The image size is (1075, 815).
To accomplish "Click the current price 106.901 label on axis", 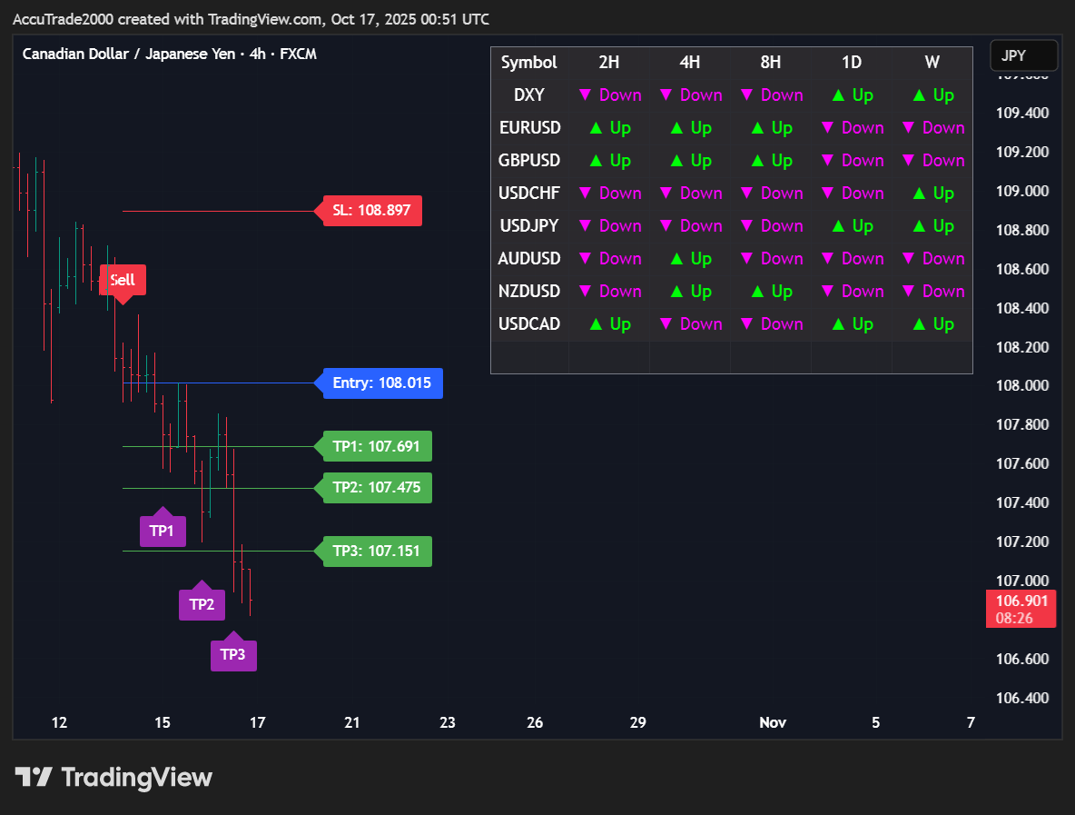I will pyautogui.click(x=1021, y=601).
